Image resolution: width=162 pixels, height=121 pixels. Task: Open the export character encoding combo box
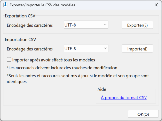click(86, 25)
